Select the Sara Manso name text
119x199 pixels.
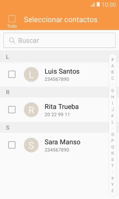62,142
